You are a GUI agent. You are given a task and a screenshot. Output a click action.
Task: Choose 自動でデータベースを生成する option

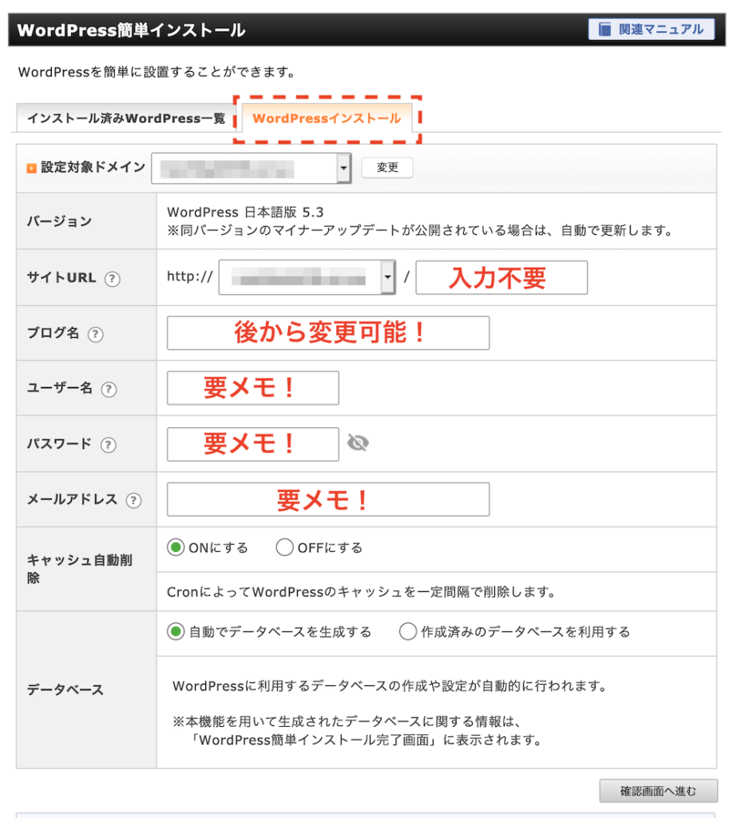pos(176,631)
